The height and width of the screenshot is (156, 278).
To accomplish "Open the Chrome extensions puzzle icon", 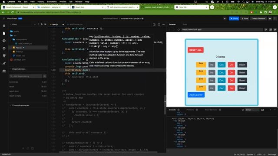I will point(261,12).
